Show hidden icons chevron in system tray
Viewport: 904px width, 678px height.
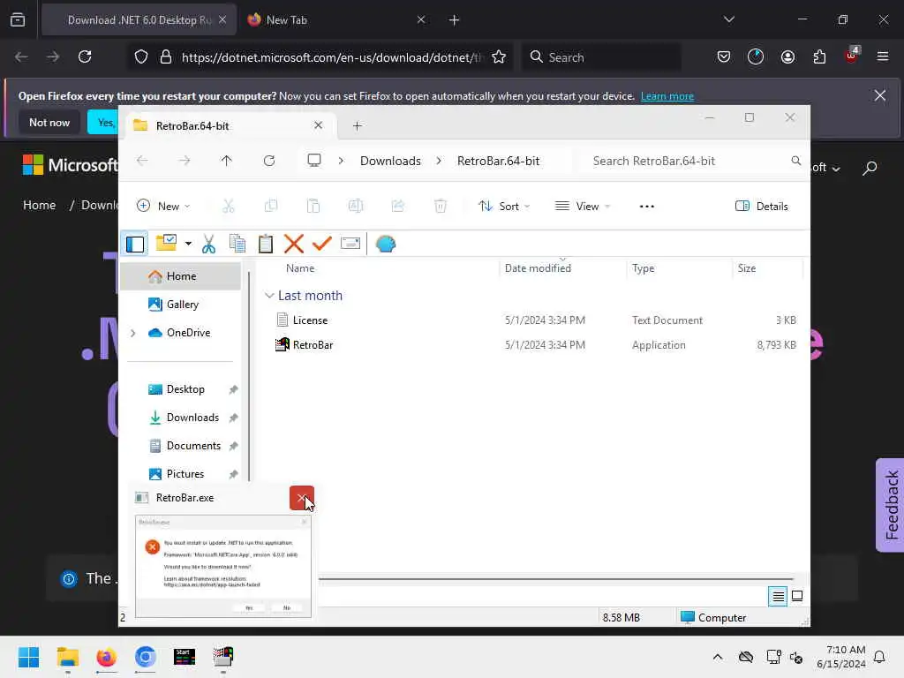[x=718, y=657]
